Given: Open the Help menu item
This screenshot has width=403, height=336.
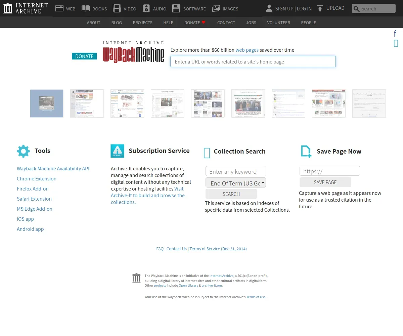Looking at the screenshot, I should pos(168,23).
